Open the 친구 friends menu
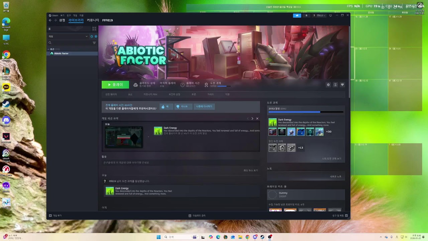 (69, 15)
